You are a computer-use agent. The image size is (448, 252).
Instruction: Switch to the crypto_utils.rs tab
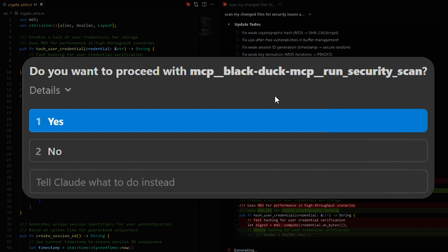[20, 5]
